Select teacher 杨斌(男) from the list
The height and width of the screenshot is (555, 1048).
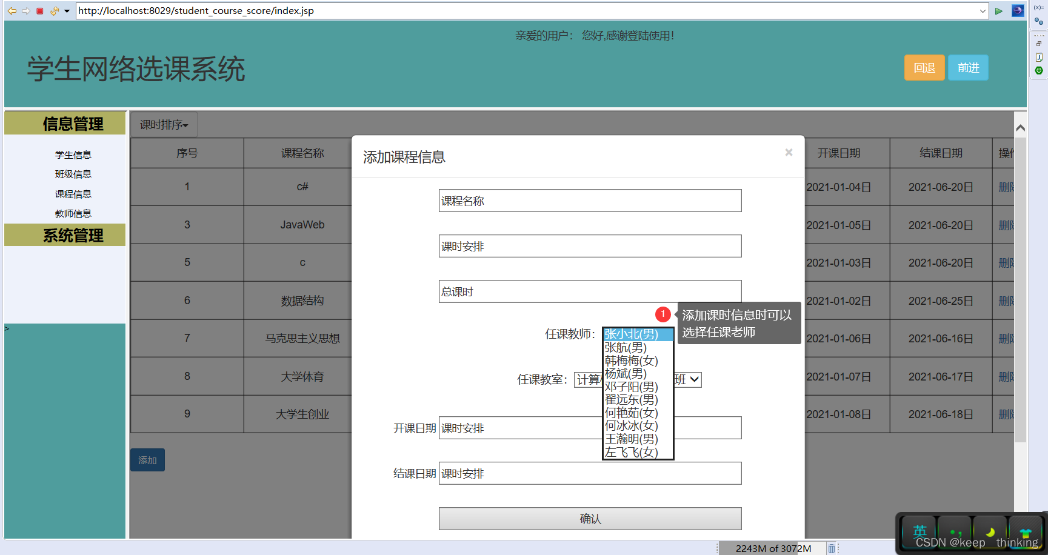click(638, 374)
